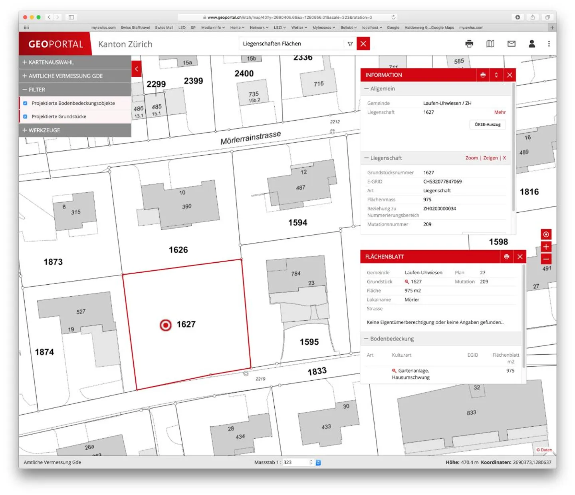Screen dimensions: 575x495
Task: Open the user account icon
Action: click(531, 44)
